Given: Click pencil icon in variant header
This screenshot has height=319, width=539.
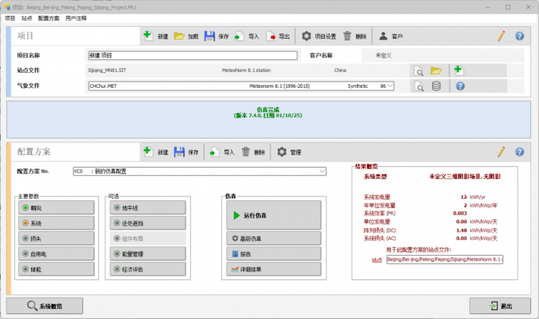Looking at the screenshot, I should click(x=501, y=152).
